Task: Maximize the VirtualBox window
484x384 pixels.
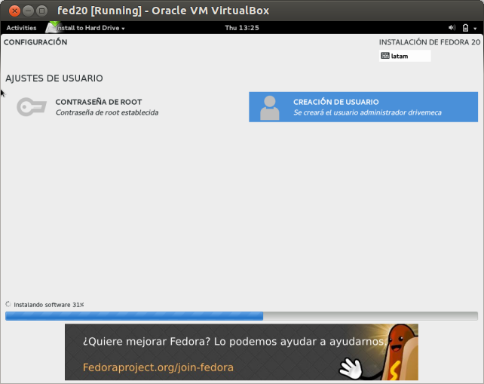Action: click(x=41, y=11)
